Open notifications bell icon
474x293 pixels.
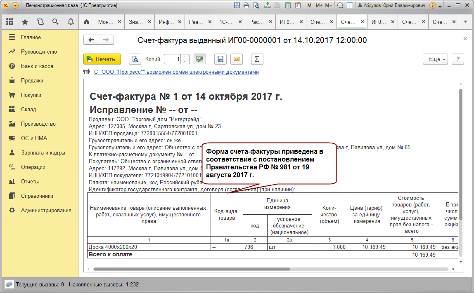(x=71, y=22)
